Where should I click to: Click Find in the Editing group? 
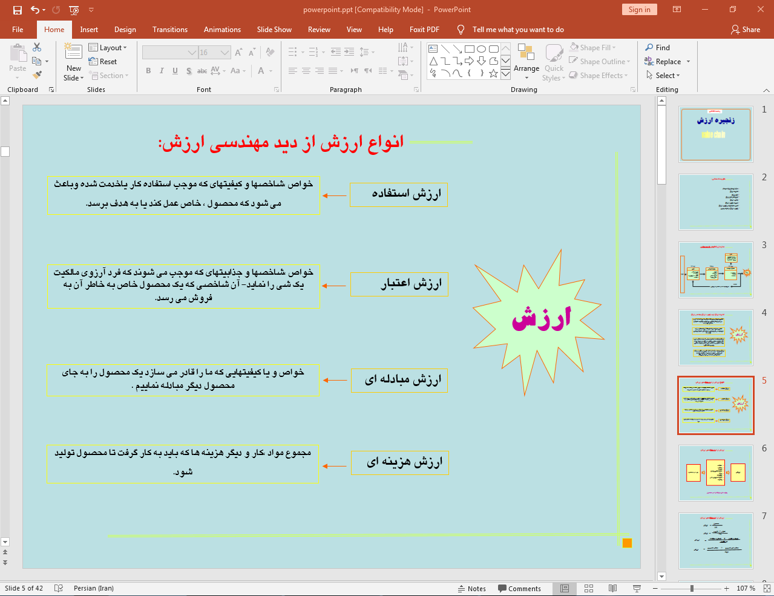pyautogui.click(x=658, y=47)
